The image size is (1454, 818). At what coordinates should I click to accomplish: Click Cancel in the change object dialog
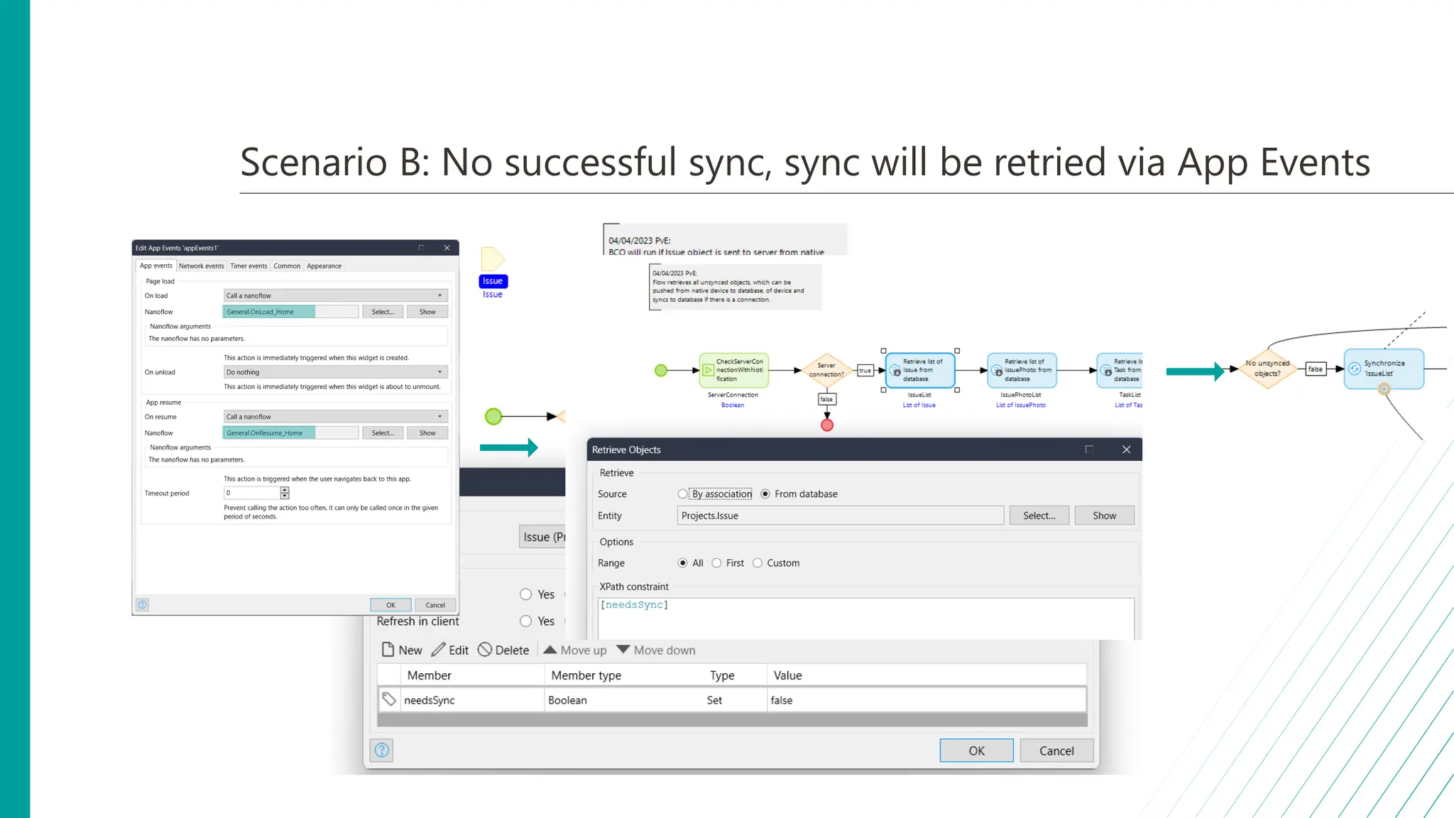pyautogui.click(x=1056, y=751)
